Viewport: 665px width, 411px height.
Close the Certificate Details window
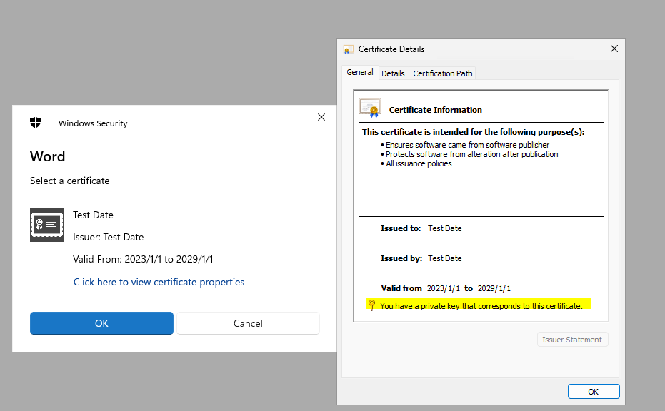pyautogui.click(x=614, y=49)
